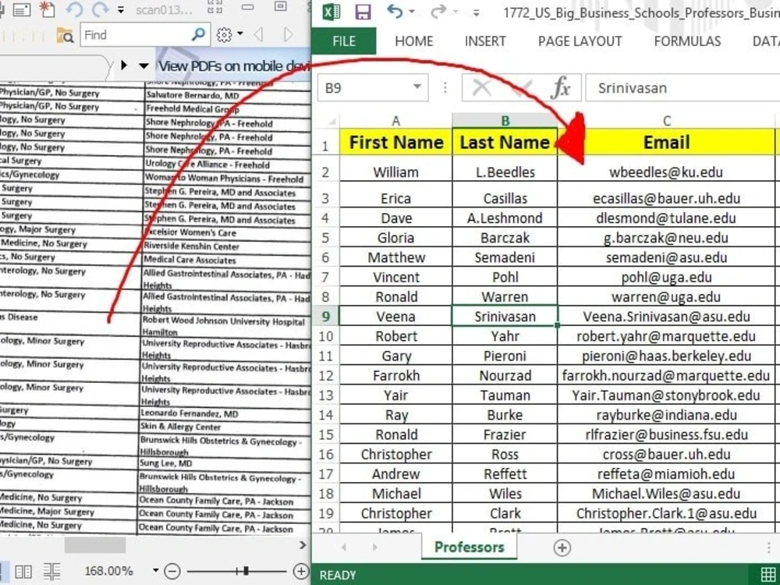Open the down-triangle dropdown beside banner

click(x=144, y=66)
